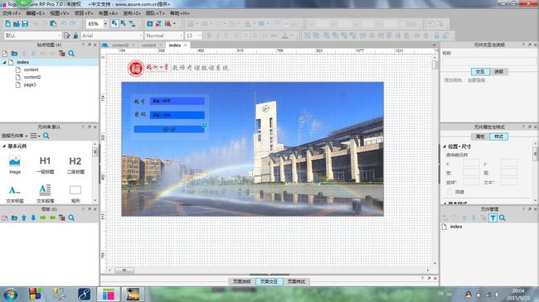Click the Publish to AxShare icon
The image size is (539, 302).
point(158,24)
